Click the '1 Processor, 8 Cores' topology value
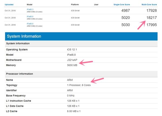Image resolution: width=162 pixels, height=116 pixels. (x=79, y=85)
